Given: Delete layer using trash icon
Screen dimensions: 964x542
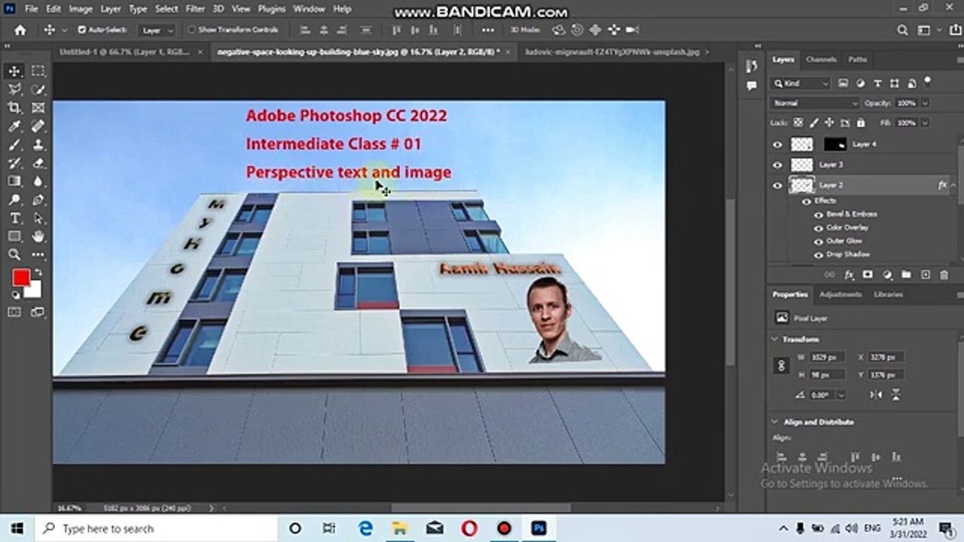Looking at the screenshot, I should [x=944, y=276].
